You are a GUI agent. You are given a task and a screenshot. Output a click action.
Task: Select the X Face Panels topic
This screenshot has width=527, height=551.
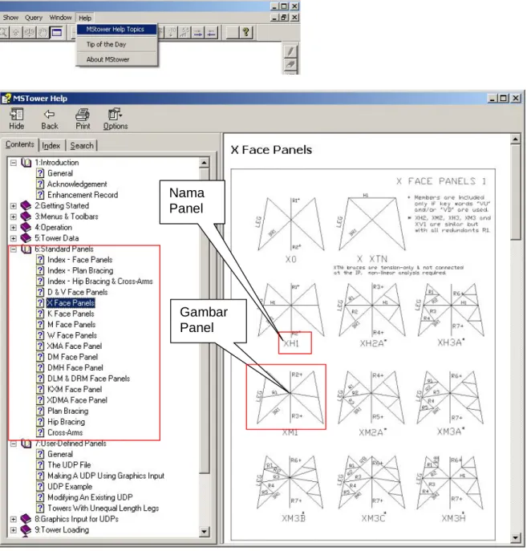pos(71,303)
